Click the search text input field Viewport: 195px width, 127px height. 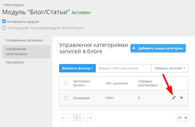click(123, 68)
